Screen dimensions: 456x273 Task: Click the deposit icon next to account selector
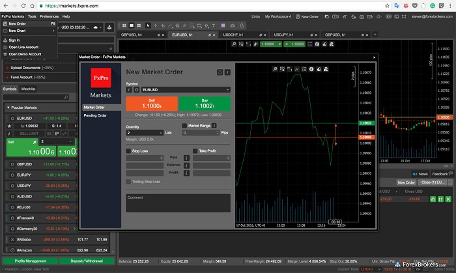(x=109, y=27)
